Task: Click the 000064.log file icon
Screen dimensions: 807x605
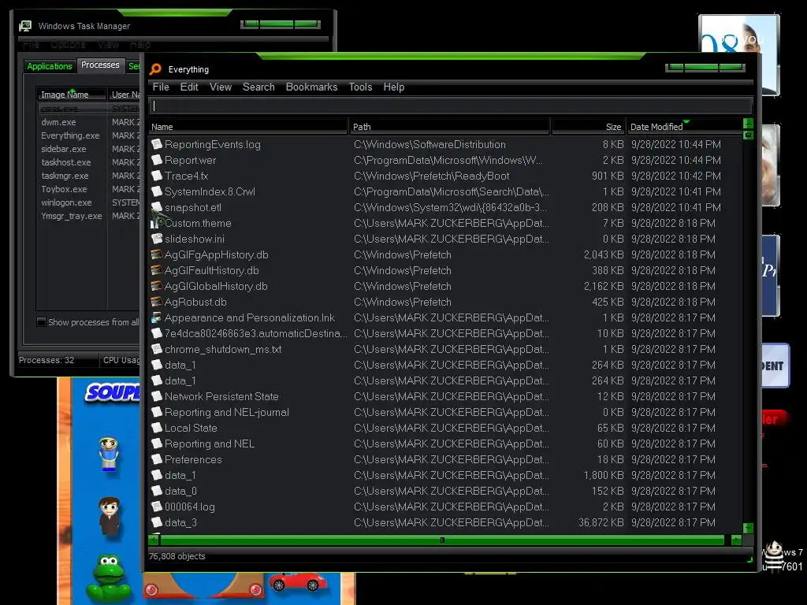Action: tap(157, 507)
